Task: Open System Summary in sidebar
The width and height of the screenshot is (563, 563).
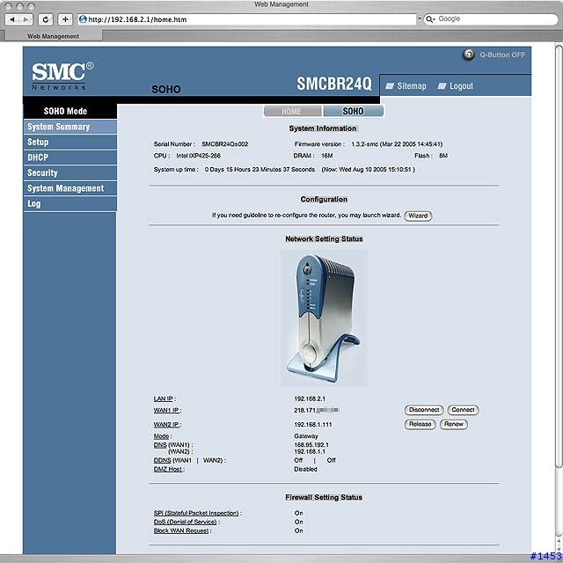Action: [x=70, y=127]
